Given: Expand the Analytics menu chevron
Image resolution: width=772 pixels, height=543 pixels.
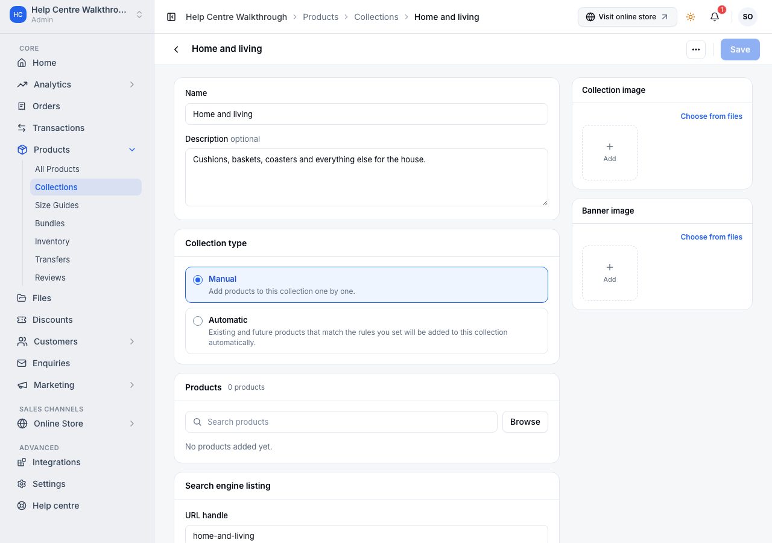Looking at the screenshot, I should (x=132, y=84).
